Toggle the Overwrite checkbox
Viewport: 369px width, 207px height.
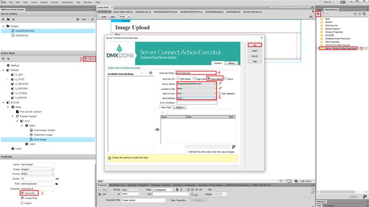[x=22, y=193]
